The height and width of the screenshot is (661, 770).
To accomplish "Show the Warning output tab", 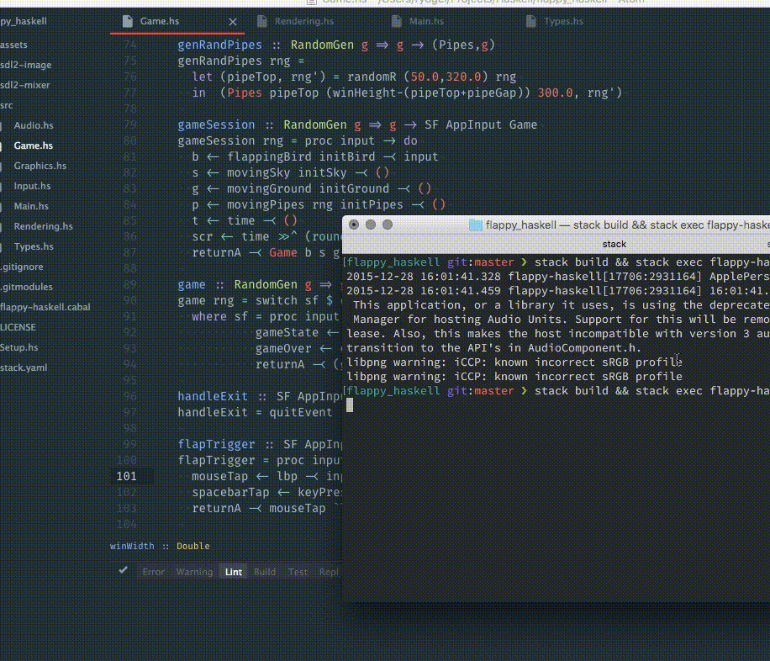I will coord(194,572).
